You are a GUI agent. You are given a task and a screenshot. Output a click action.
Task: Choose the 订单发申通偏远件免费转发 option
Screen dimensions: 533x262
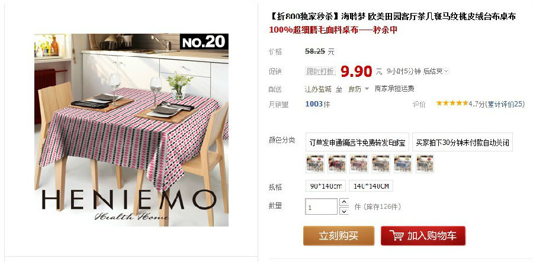coord(357,142)
